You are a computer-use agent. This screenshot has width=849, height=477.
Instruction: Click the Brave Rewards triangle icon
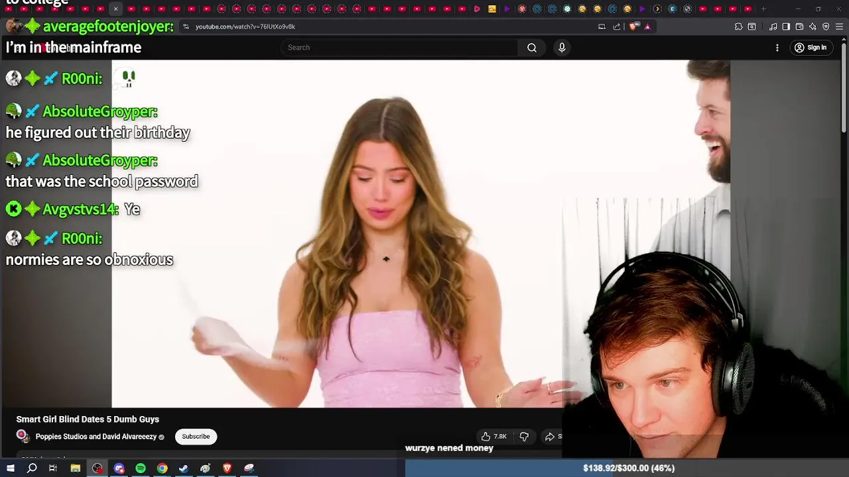pyautogui.click(x=647, y=26)
